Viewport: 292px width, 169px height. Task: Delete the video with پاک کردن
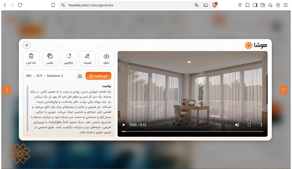(31, 59)
